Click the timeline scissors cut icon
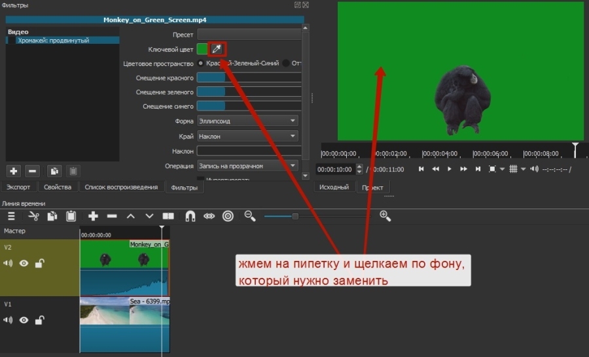Image resolution: width=589 pixels, height=357 pixels. (34, 216)
